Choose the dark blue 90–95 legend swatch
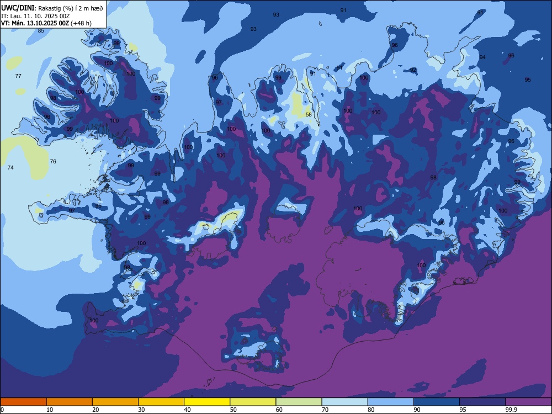This screenshot has height=414, width=552. [x=437, y=402]
